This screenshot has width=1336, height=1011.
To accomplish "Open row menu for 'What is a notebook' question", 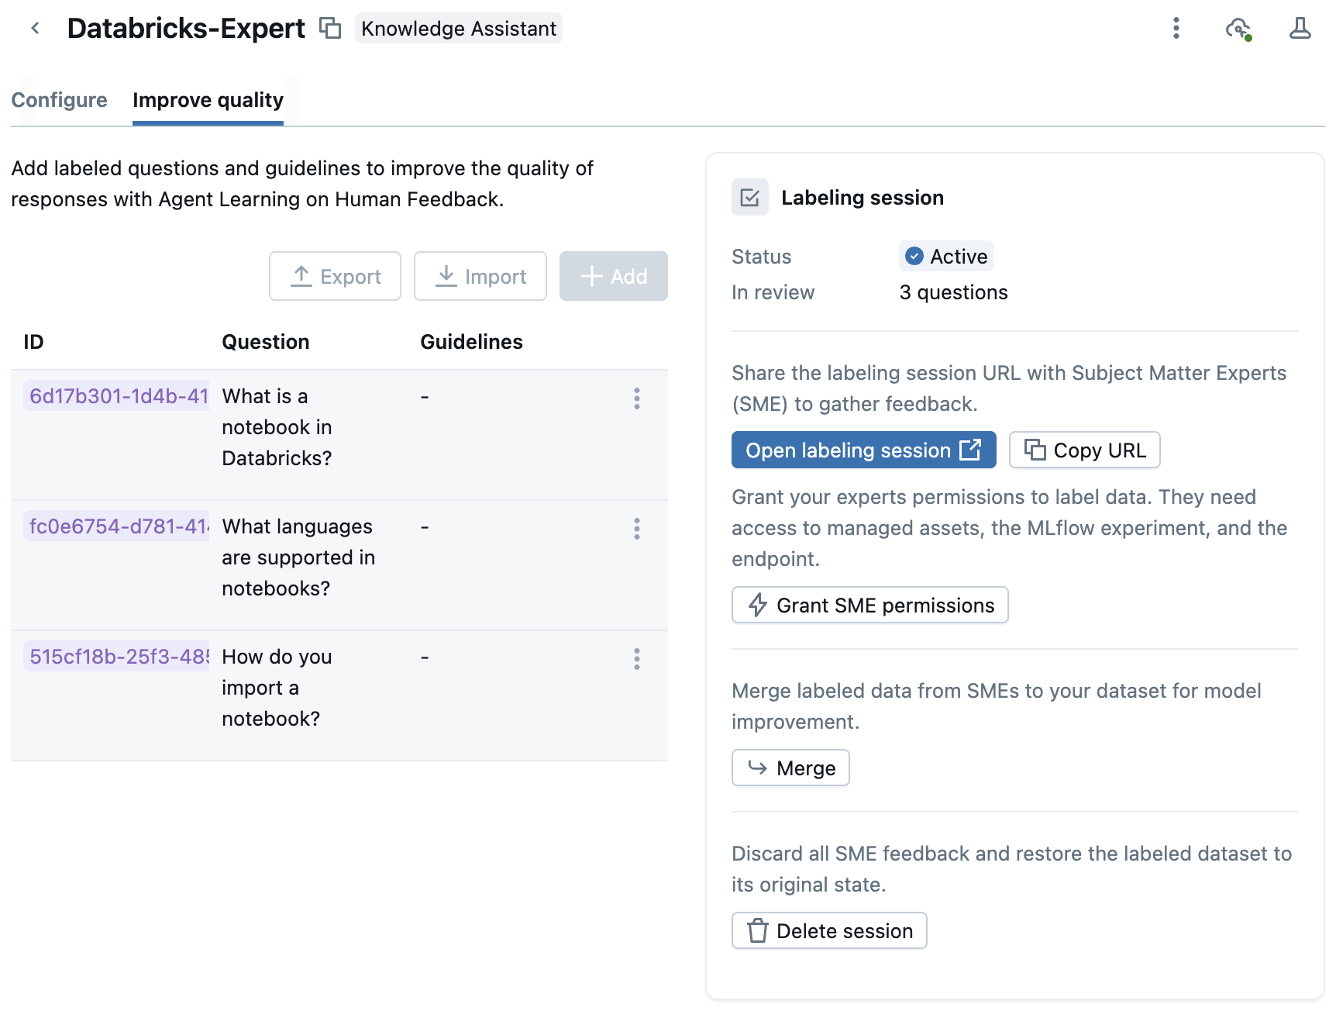I will click(x=637, y=399).
